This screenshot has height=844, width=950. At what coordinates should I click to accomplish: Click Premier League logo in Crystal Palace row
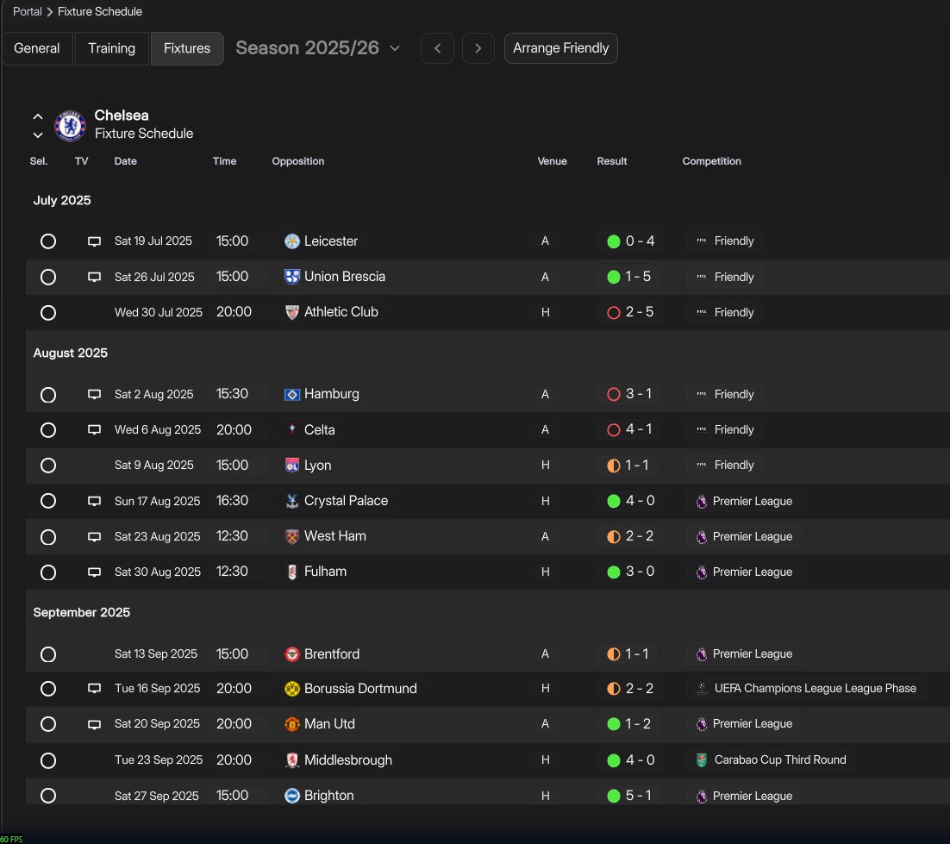tap(702, 502)
